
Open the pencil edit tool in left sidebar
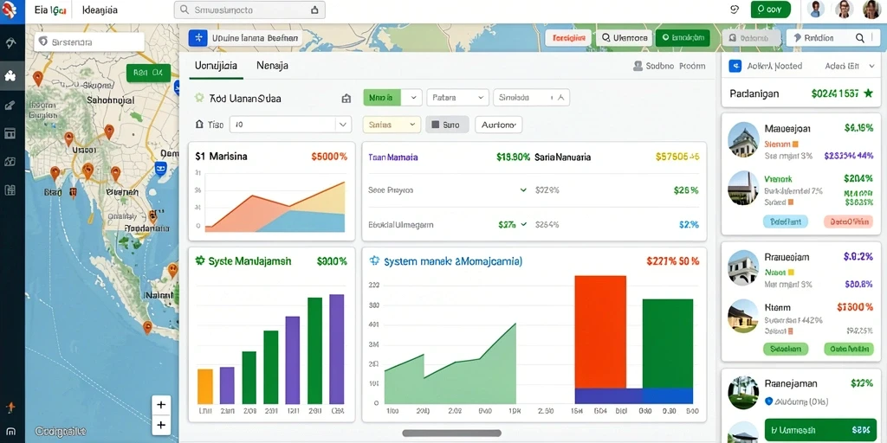(10, 105)
